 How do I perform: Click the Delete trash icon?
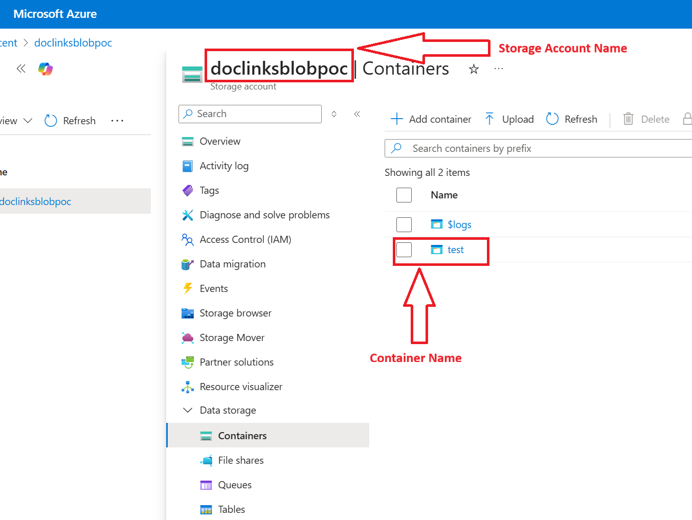(x=628, y=119)
